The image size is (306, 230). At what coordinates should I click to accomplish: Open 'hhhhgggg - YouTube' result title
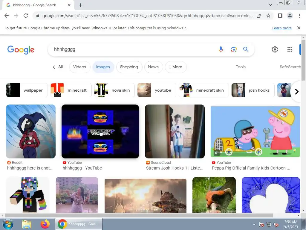point(82,168)
